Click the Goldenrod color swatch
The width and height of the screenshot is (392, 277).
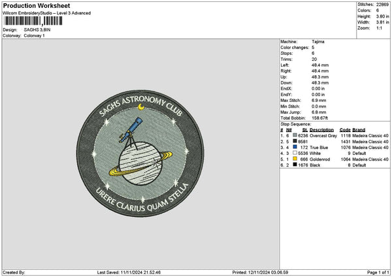pos(295,159)
